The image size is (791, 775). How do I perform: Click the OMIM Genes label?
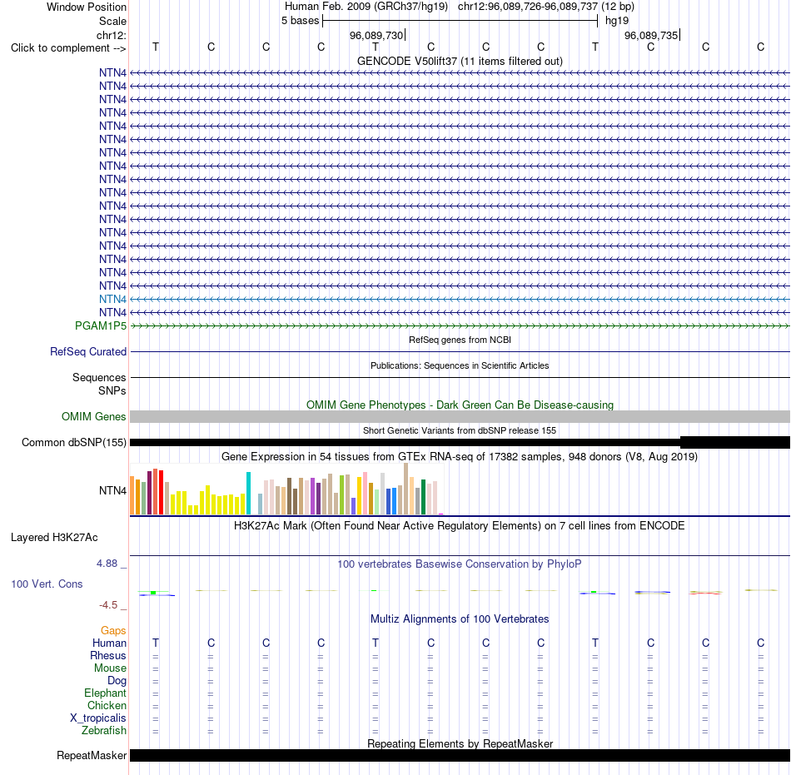tap(93, 416)
